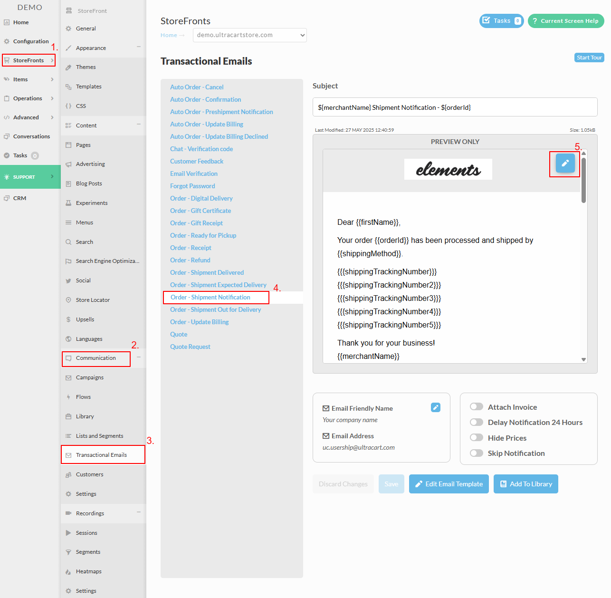Open Current Screen Help
The image size is (611, 598).
pyautogui.click(x=566, y=21)
